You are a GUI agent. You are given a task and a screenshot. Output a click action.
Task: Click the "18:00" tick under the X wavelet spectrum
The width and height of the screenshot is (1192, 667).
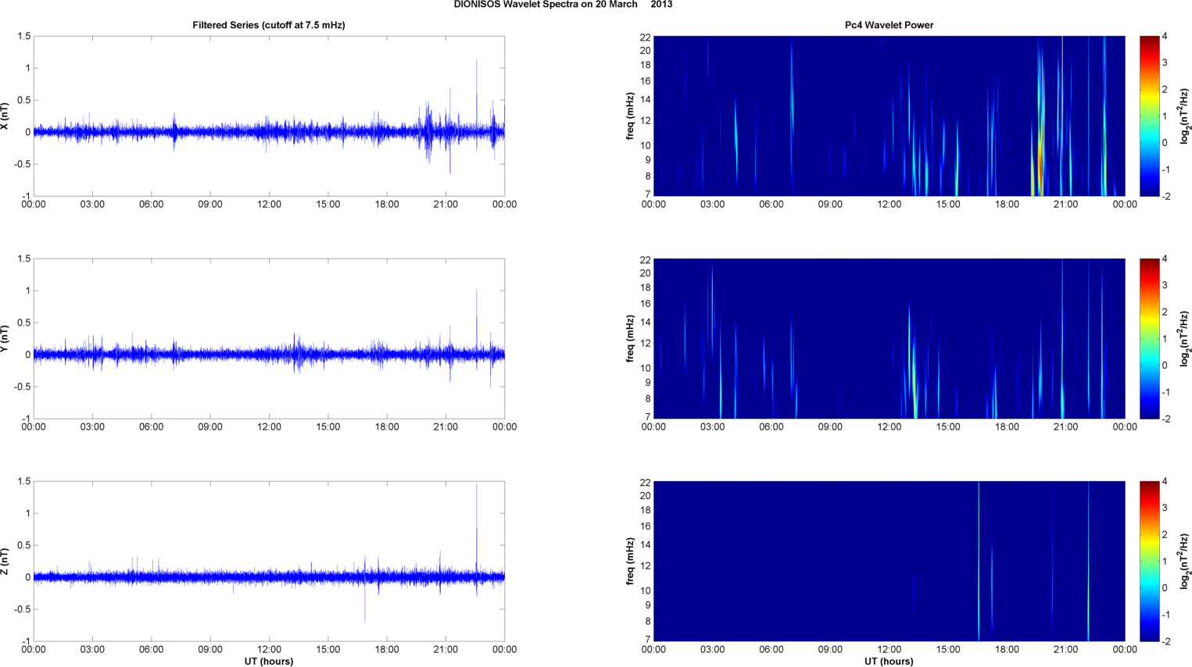tap(1007, 205)
